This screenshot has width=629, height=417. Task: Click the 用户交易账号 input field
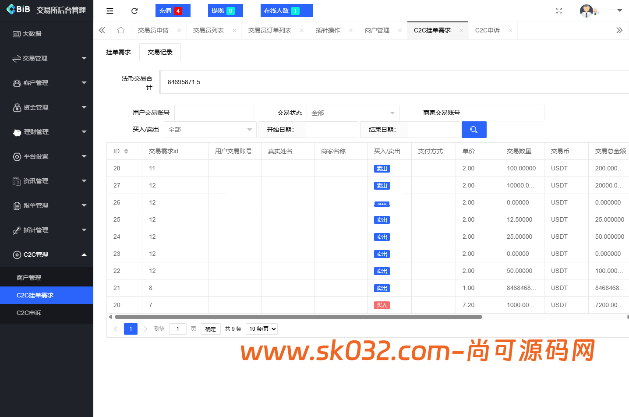(x=214, y=113)
